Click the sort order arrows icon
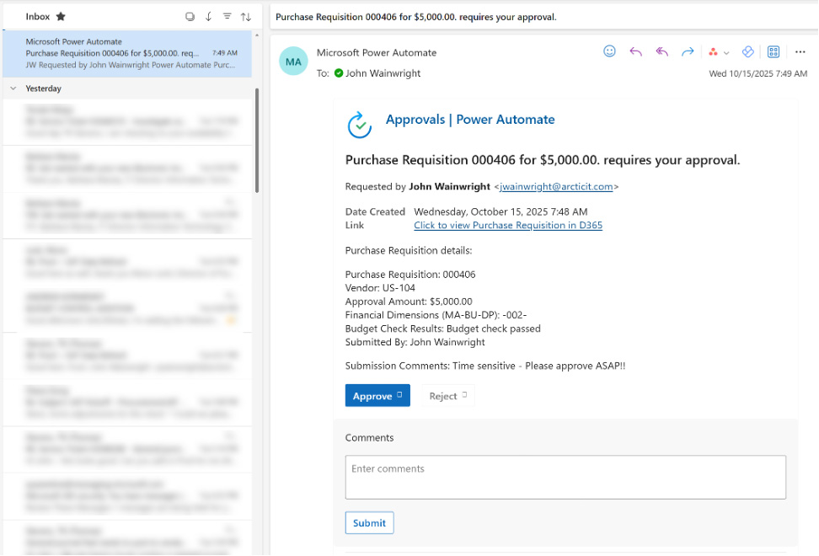Screen dimensions: 819x556 click(x=246, y=16)
